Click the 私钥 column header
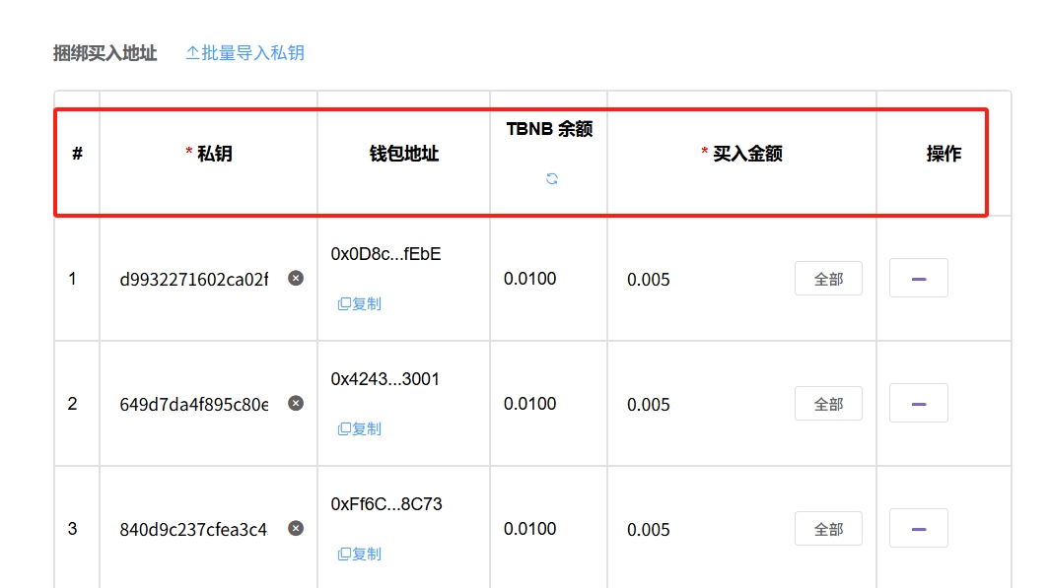The height and width of the screenshot is (588, 1049). (x=209, y=154)
